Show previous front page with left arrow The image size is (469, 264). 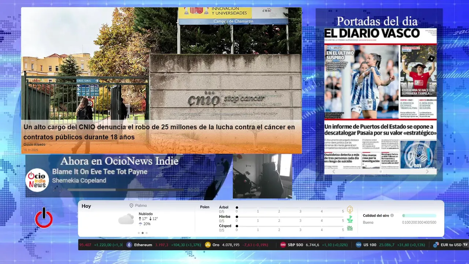click(x=333, y=171)
